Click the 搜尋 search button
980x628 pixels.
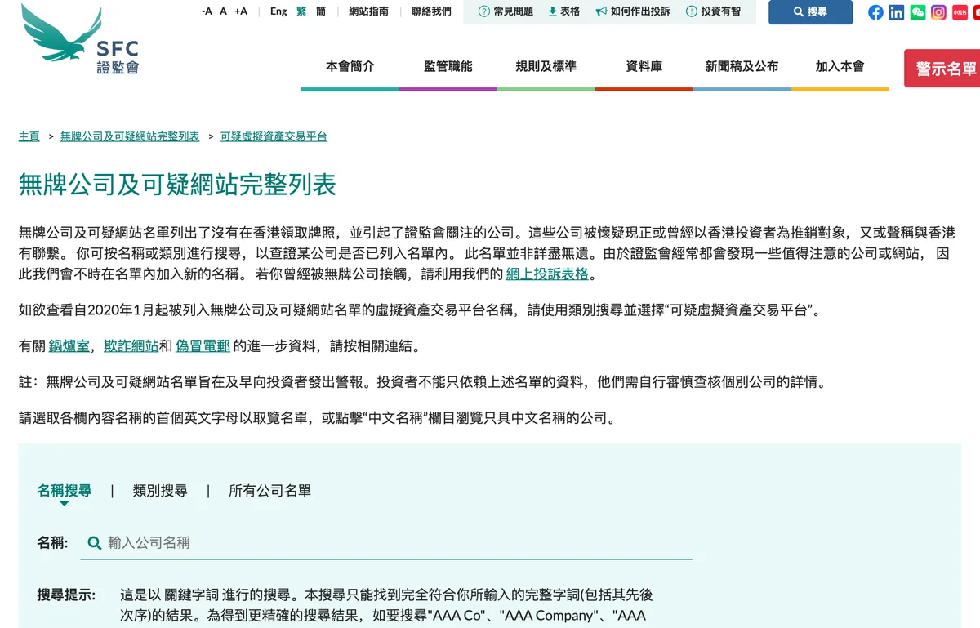tap(810, 12)
